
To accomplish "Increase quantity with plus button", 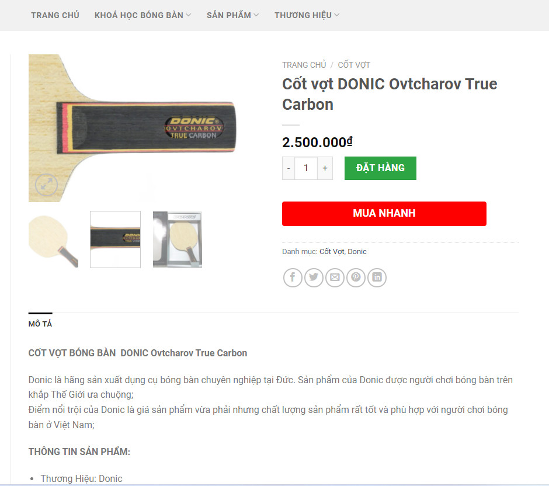I will pos(325,168).
